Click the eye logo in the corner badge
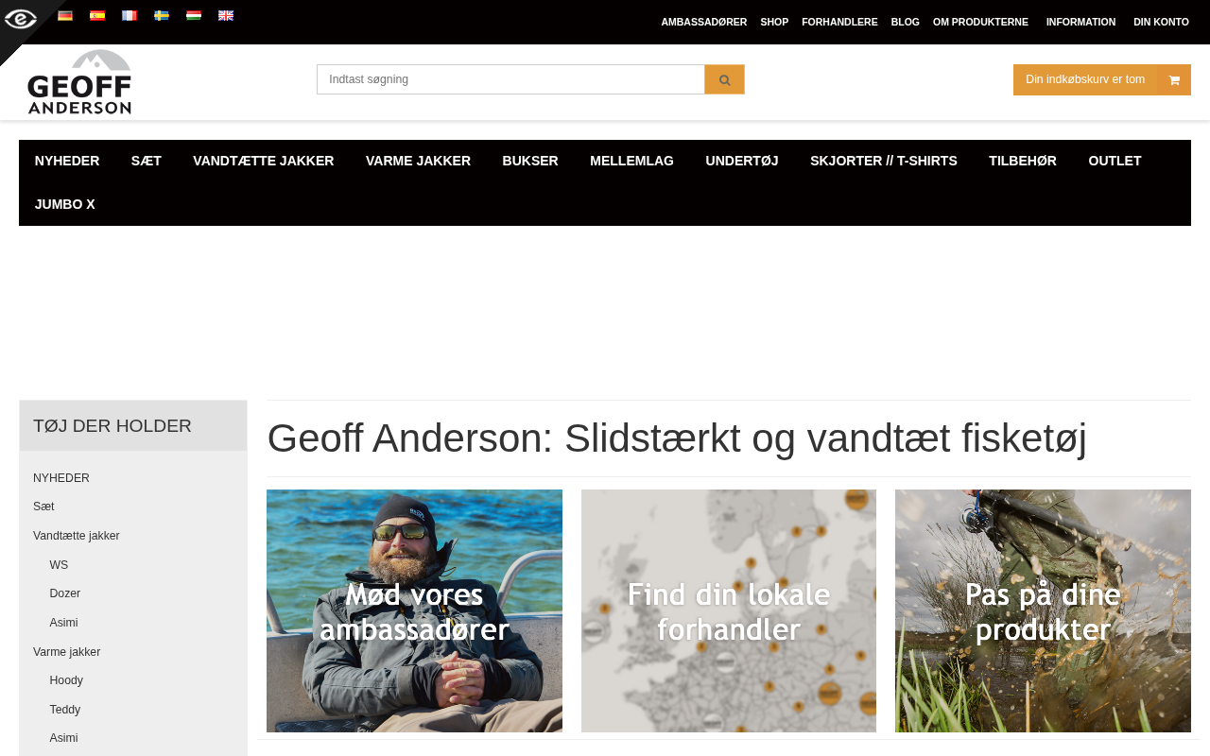Viewport: 1210px width, 756px height. point(20,19)
